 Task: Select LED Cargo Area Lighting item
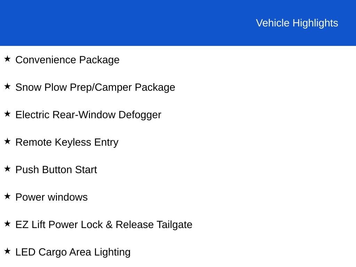(73, 252)
